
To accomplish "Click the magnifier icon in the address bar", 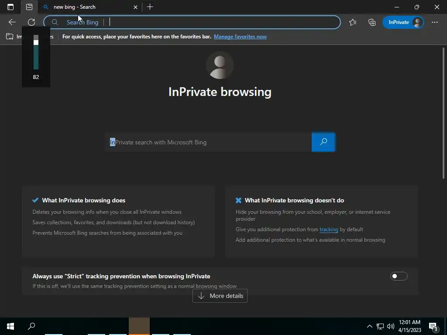I will click(55, 22).
